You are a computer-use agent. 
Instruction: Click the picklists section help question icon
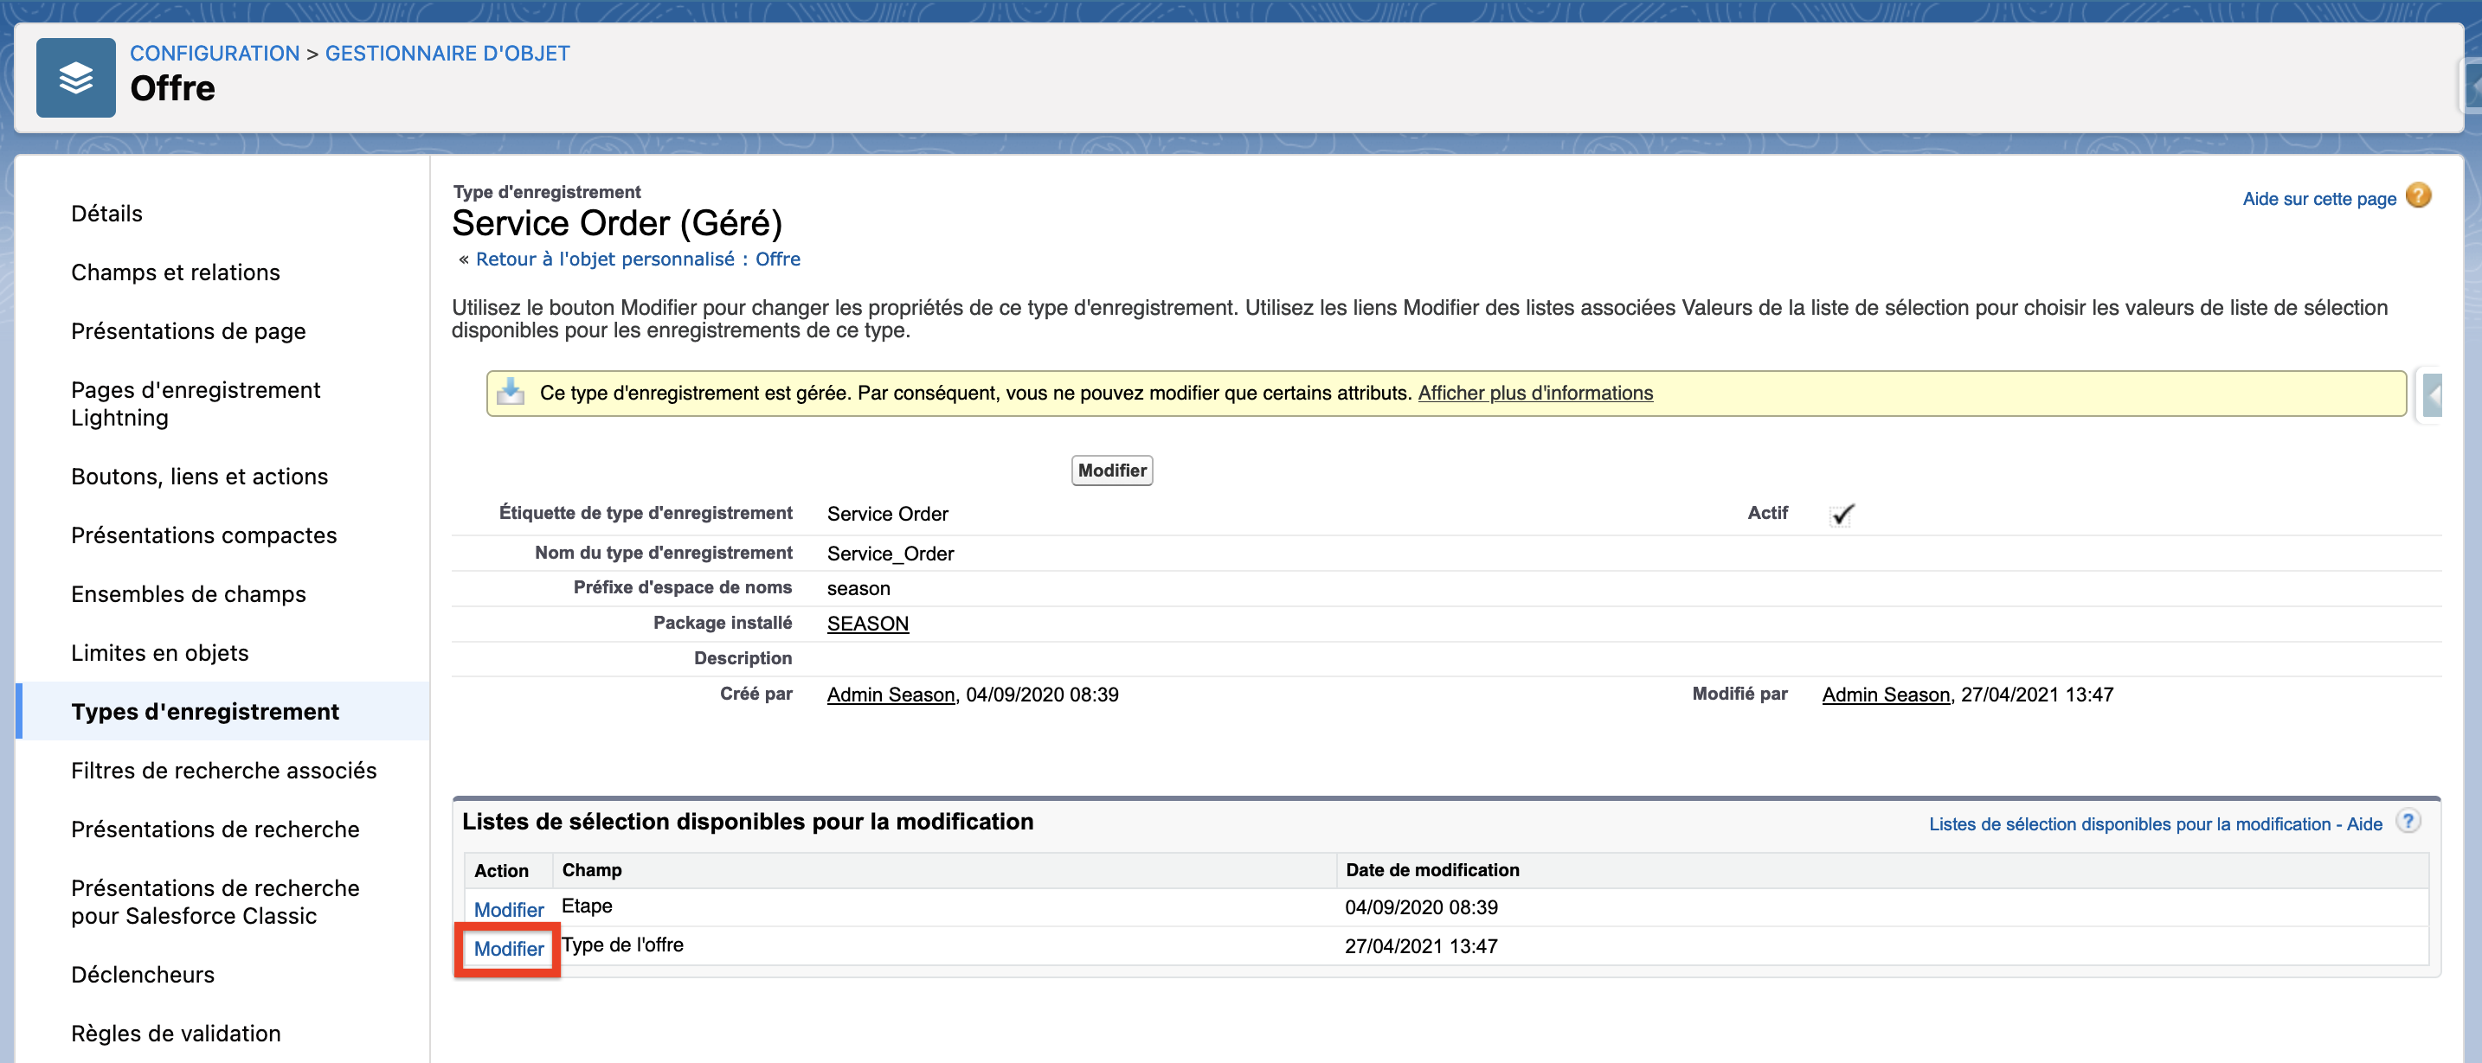tap(2407, 822)
